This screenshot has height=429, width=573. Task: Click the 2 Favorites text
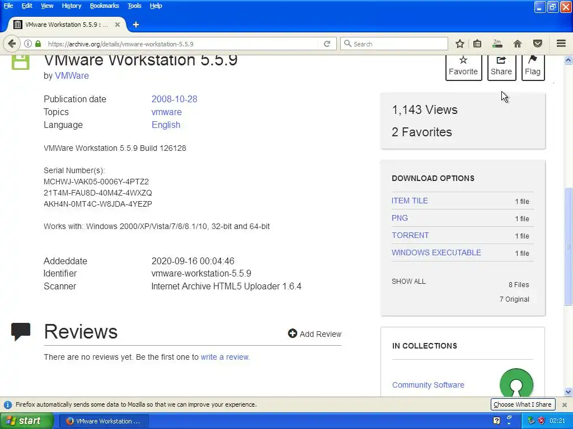tap(422, 132)
